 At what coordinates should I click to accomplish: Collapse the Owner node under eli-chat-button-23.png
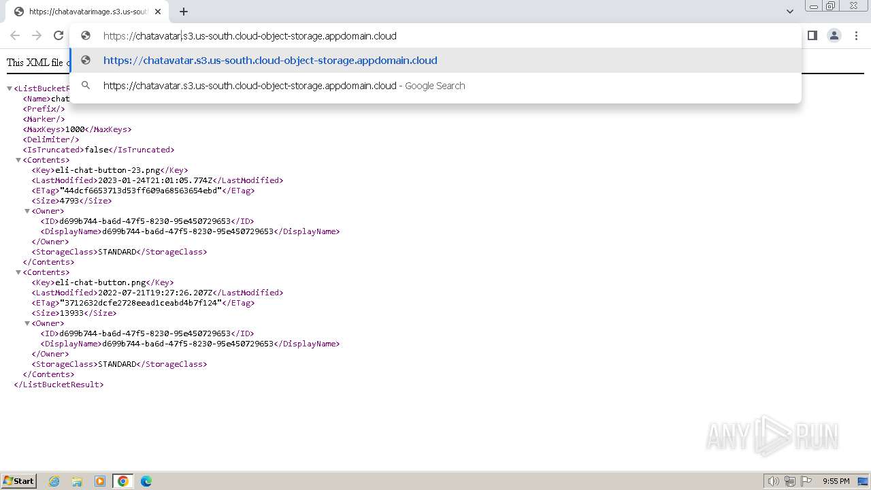27,211
